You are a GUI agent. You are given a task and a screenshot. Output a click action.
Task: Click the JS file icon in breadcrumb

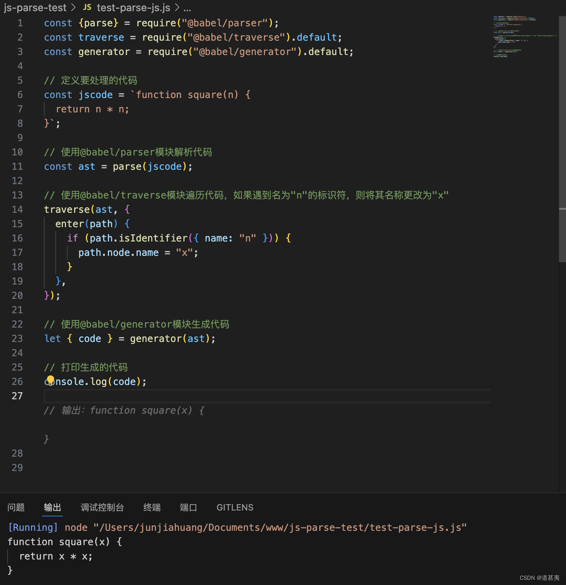[87, 7]
